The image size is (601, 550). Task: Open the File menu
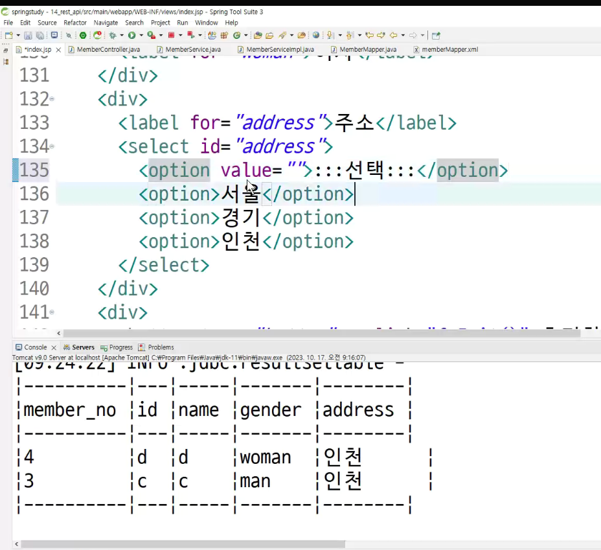tap(8, 23)
